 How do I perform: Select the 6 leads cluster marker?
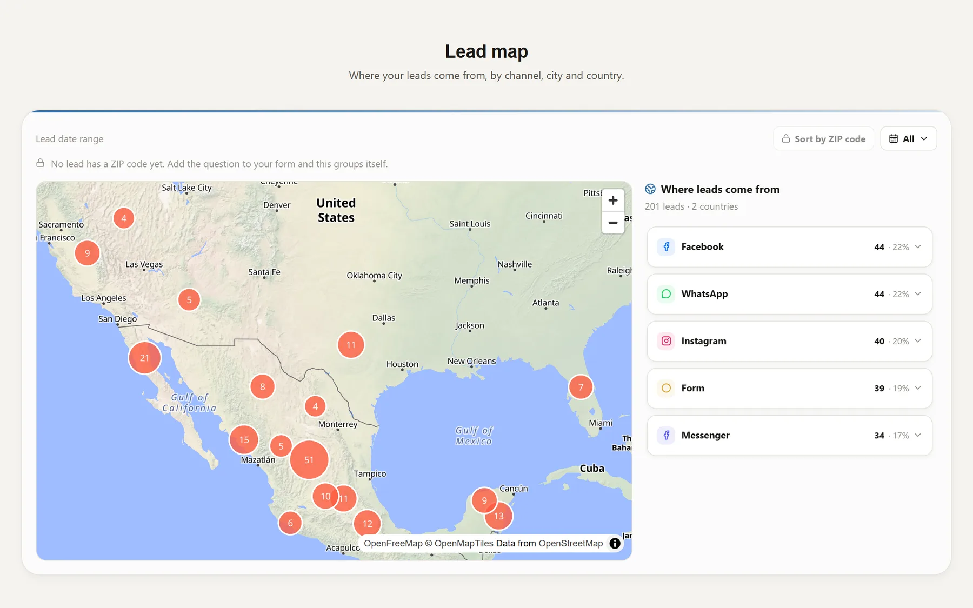point(290,523)
